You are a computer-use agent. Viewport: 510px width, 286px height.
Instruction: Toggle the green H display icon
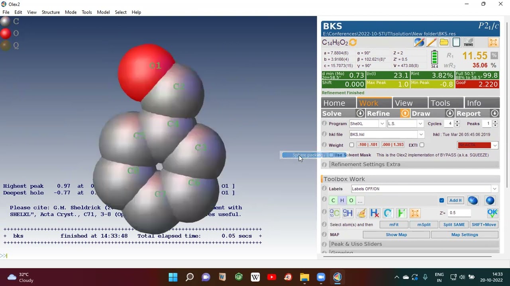coord(401,213)
